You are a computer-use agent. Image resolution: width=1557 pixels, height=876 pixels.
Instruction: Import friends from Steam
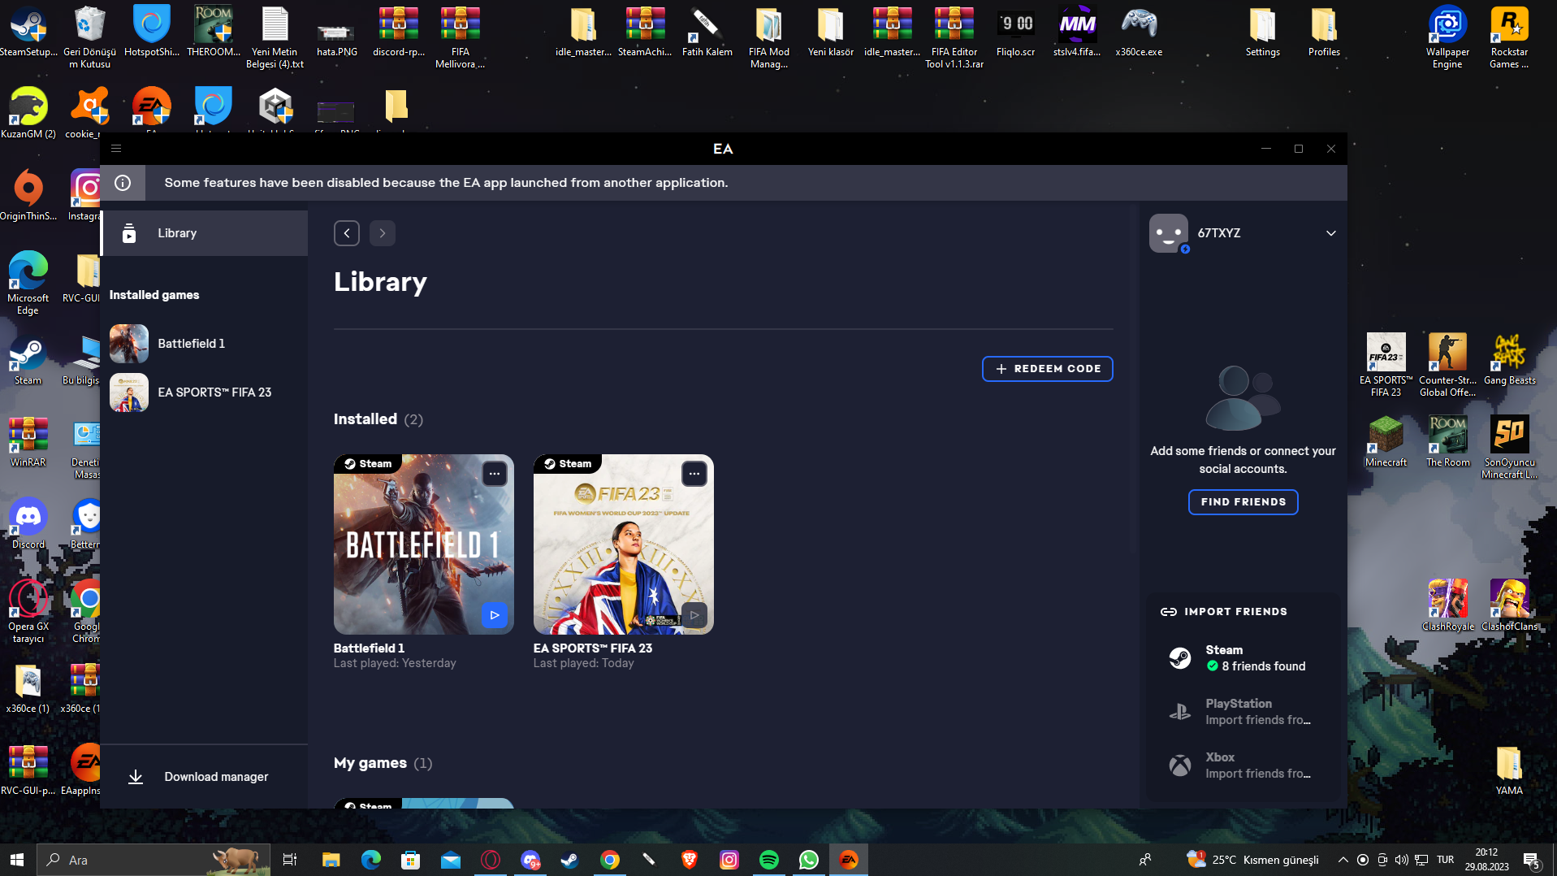point(1243,658)
